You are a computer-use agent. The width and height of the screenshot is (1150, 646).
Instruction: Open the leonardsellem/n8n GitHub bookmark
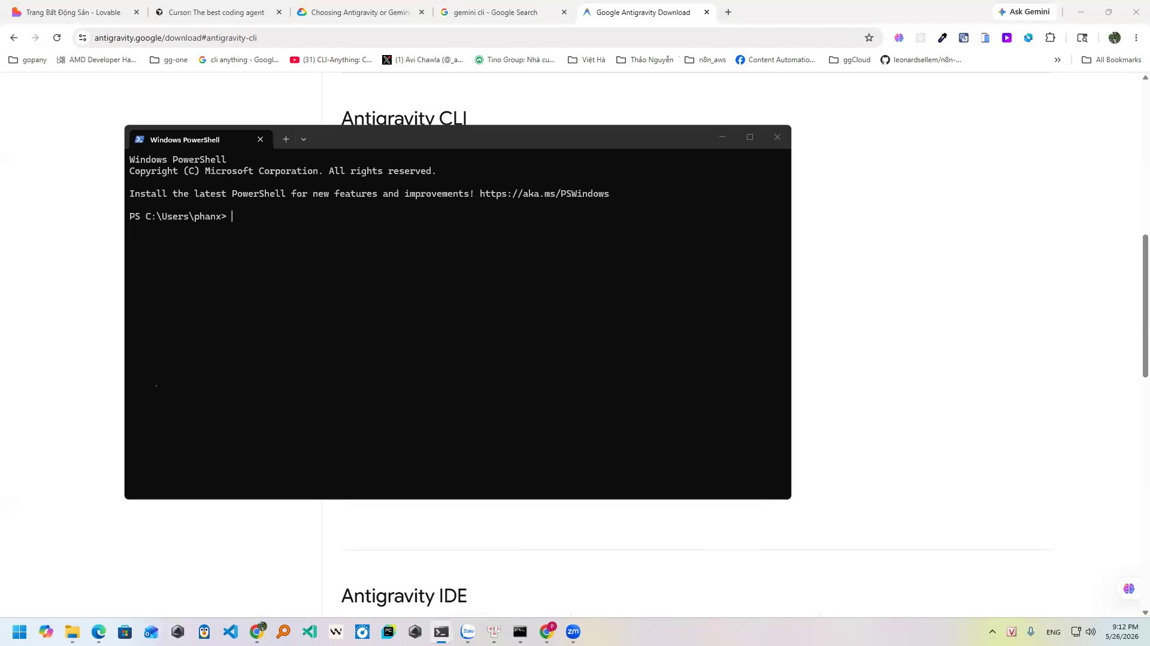921,60
